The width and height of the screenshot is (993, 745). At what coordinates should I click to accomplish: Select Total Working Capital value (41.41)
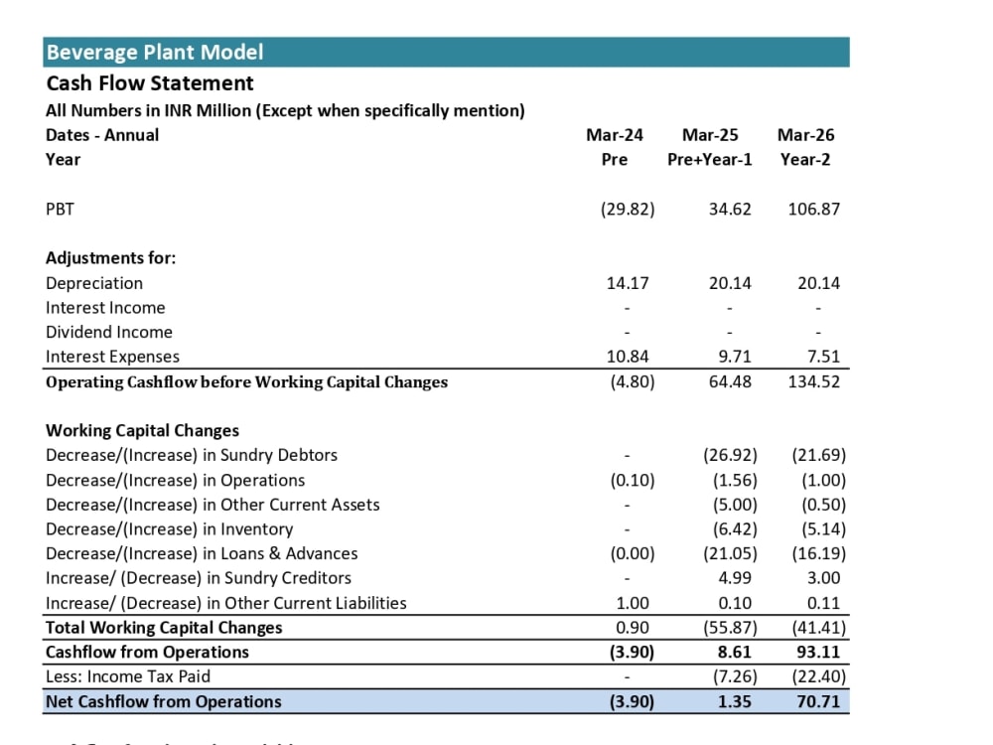point(819,628)
